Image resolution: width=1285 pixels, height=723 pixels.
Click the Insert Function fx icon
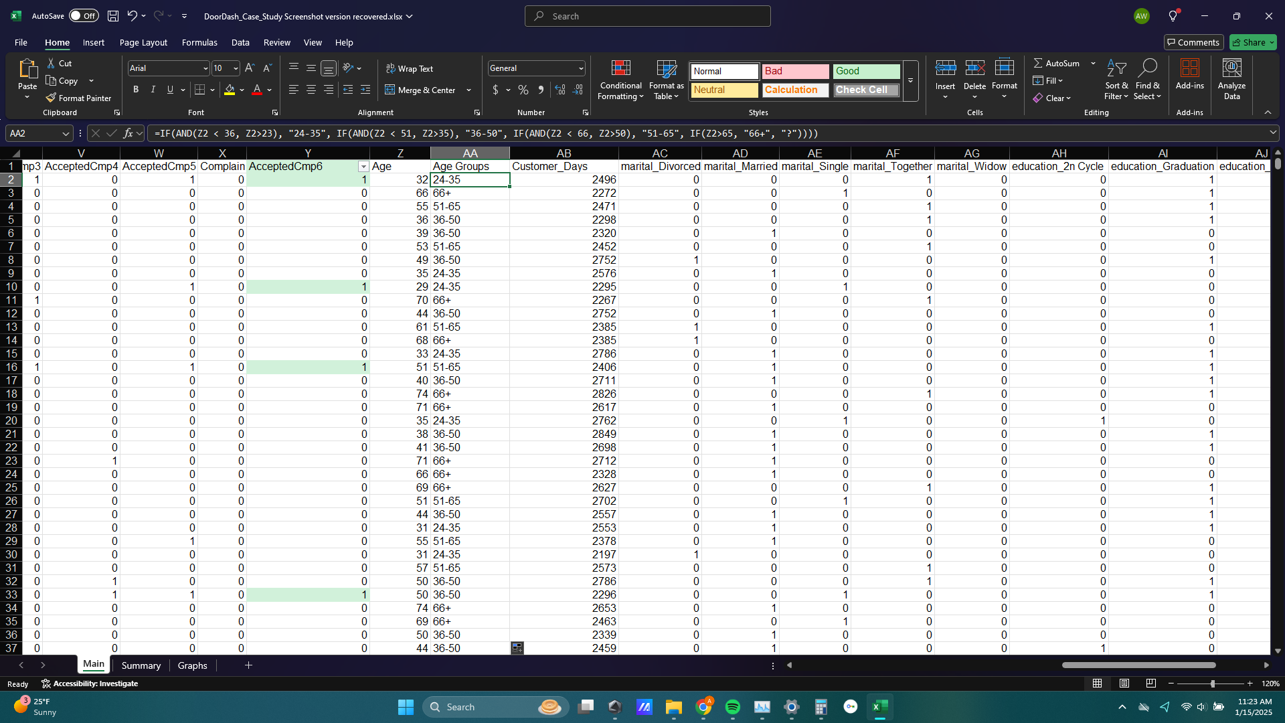128,133
